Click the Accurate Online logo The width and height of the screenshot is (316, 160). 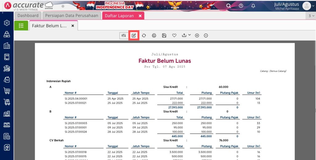point(28,6)
